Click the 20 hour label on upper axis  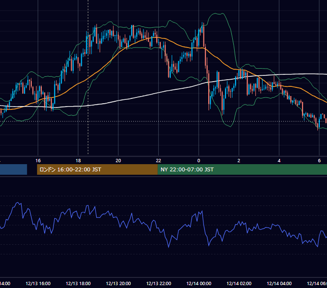point(118,160)
